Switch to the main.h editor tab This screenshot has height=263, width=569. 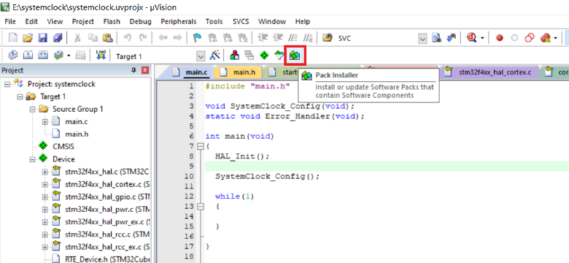pyautogui.click(x=244, y=72)
